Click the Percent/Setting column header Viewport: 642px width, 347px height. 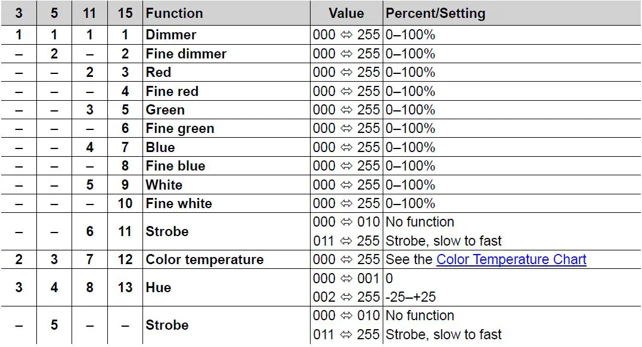tap(435, 13)
